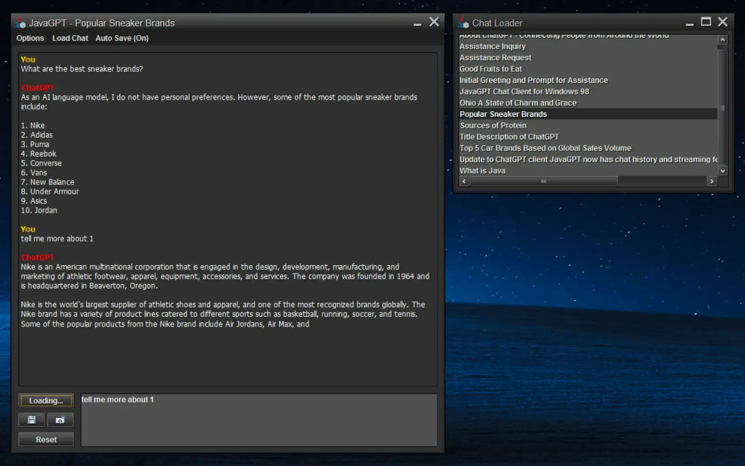
Task: Click Chat Loader horizontal scrollbar right arrow
Action: (711, 181)
